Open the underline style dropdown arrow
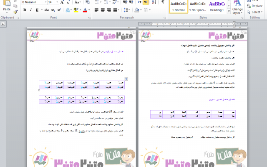 pos(42,10)
